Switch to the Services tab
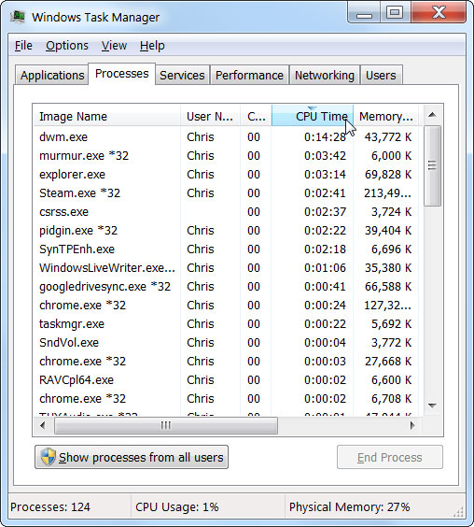This screenshot has width=474, height=527. coord(182,75)
